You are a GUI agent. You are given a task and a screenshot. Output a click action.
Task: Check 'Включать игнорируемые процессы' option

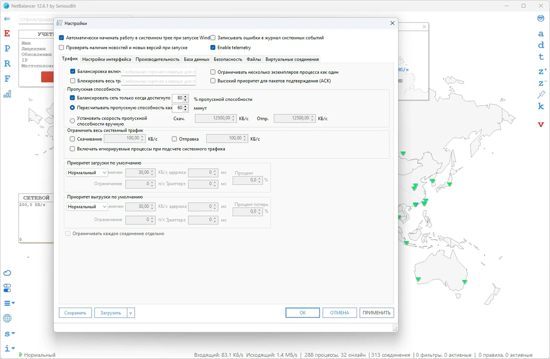72,149
